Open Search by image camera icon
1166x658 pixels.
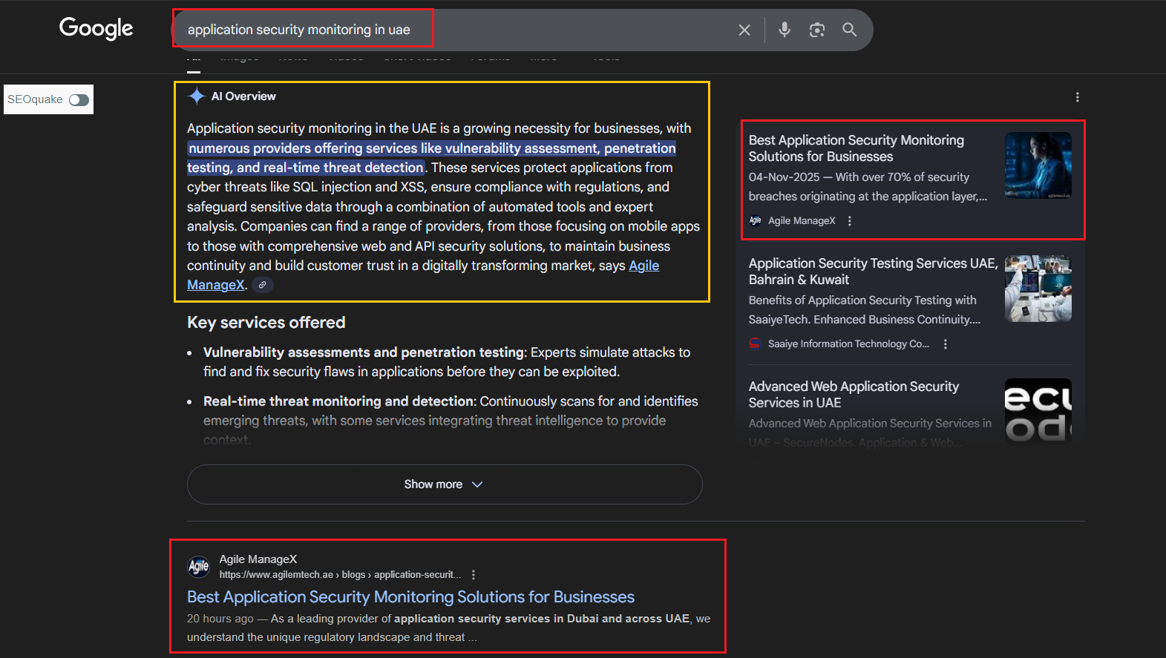point(816,30)
